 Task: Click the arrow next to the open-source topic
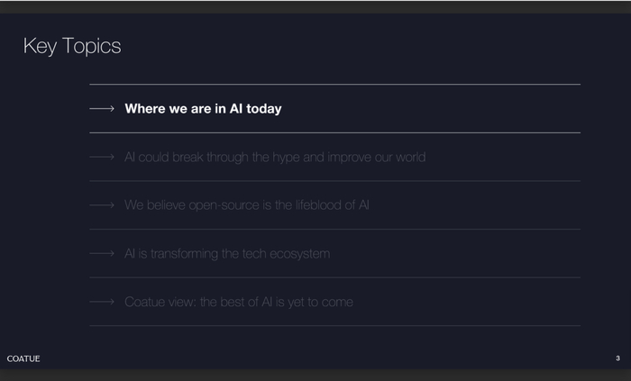[102, 205]
